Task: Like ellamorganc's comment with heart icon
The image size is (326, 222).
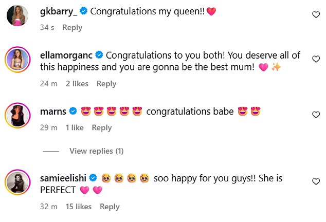Action: [x=316, y=59]
